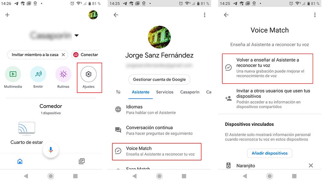The height and width of the screenshot is (183, 323).
Task: Tap the plus add icon
Action: pos(7,15)
